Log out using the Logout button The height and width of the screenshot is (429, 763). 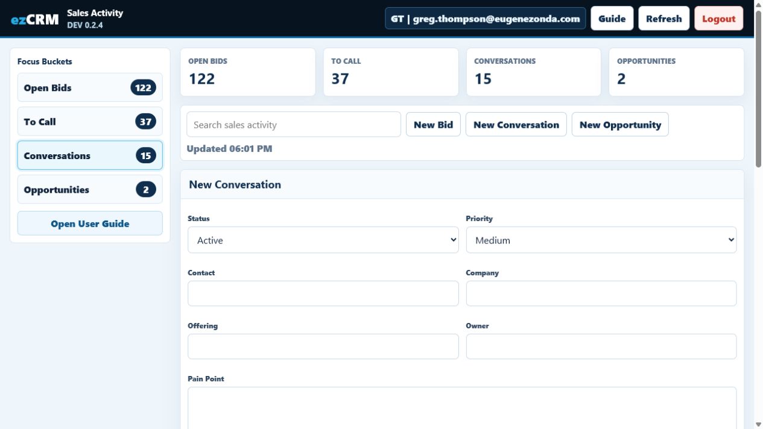click(x=718, y=19)
